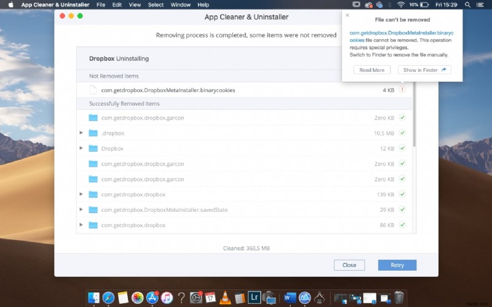Click the Not Removed Items header
492x307 pixels.
pyautogui.click(x=114, y=76)
